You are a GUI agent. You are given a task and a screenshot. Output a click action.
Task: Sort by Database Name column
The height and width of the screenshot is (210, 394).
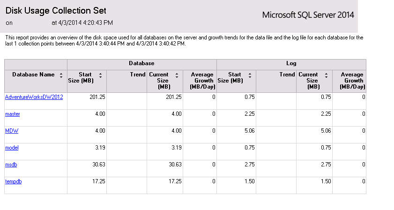coord(60,75)
